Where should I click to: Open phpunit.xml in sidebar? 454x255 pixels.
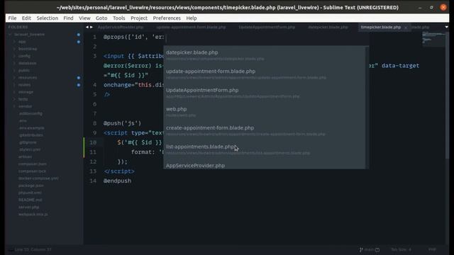click(x=30, y=193)
